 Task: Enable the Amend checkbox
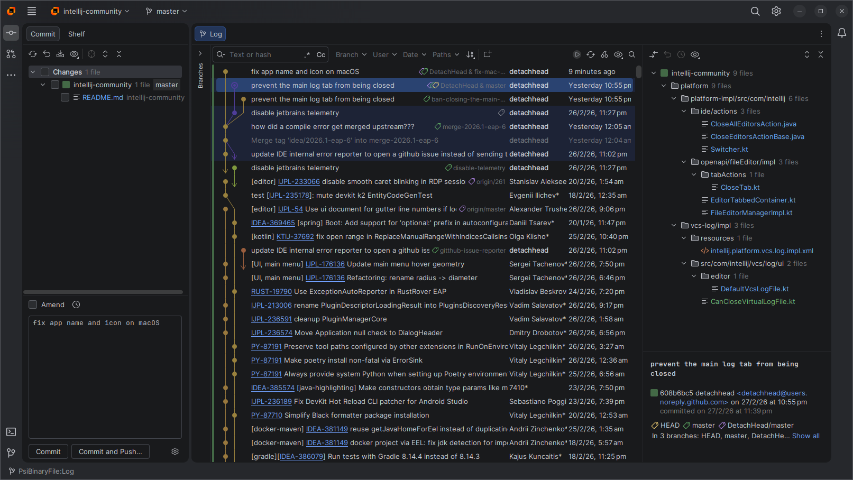click(x=33, y=304)
